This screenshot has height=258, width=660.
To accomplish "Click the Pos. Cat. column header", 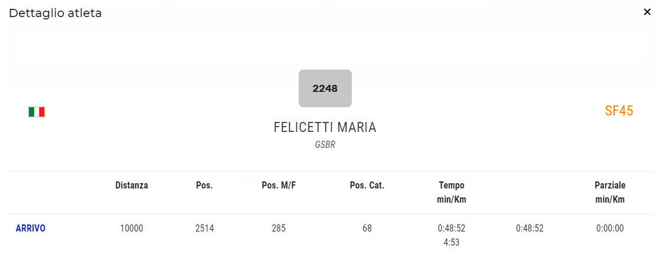I will (x=367, y=185).
